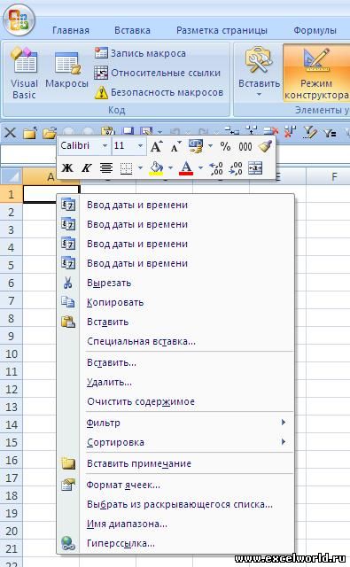Switch to the Разметка страницы tab
Screen dimensions: 350x567
click(x=222, y=30)
